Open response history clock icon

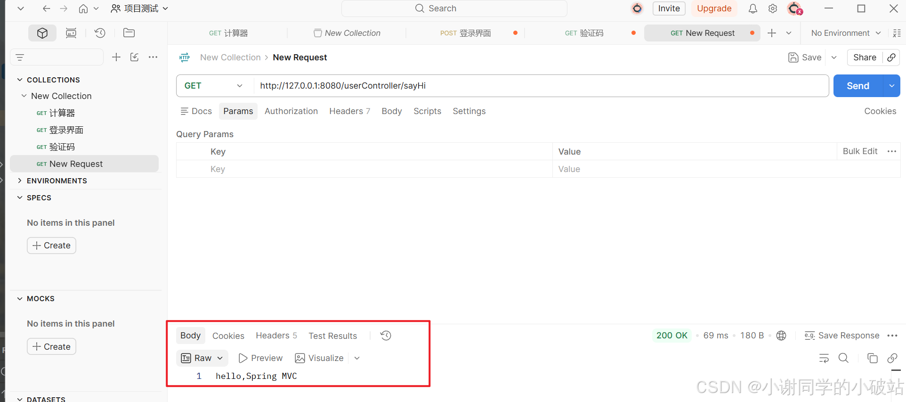[386, 336]
